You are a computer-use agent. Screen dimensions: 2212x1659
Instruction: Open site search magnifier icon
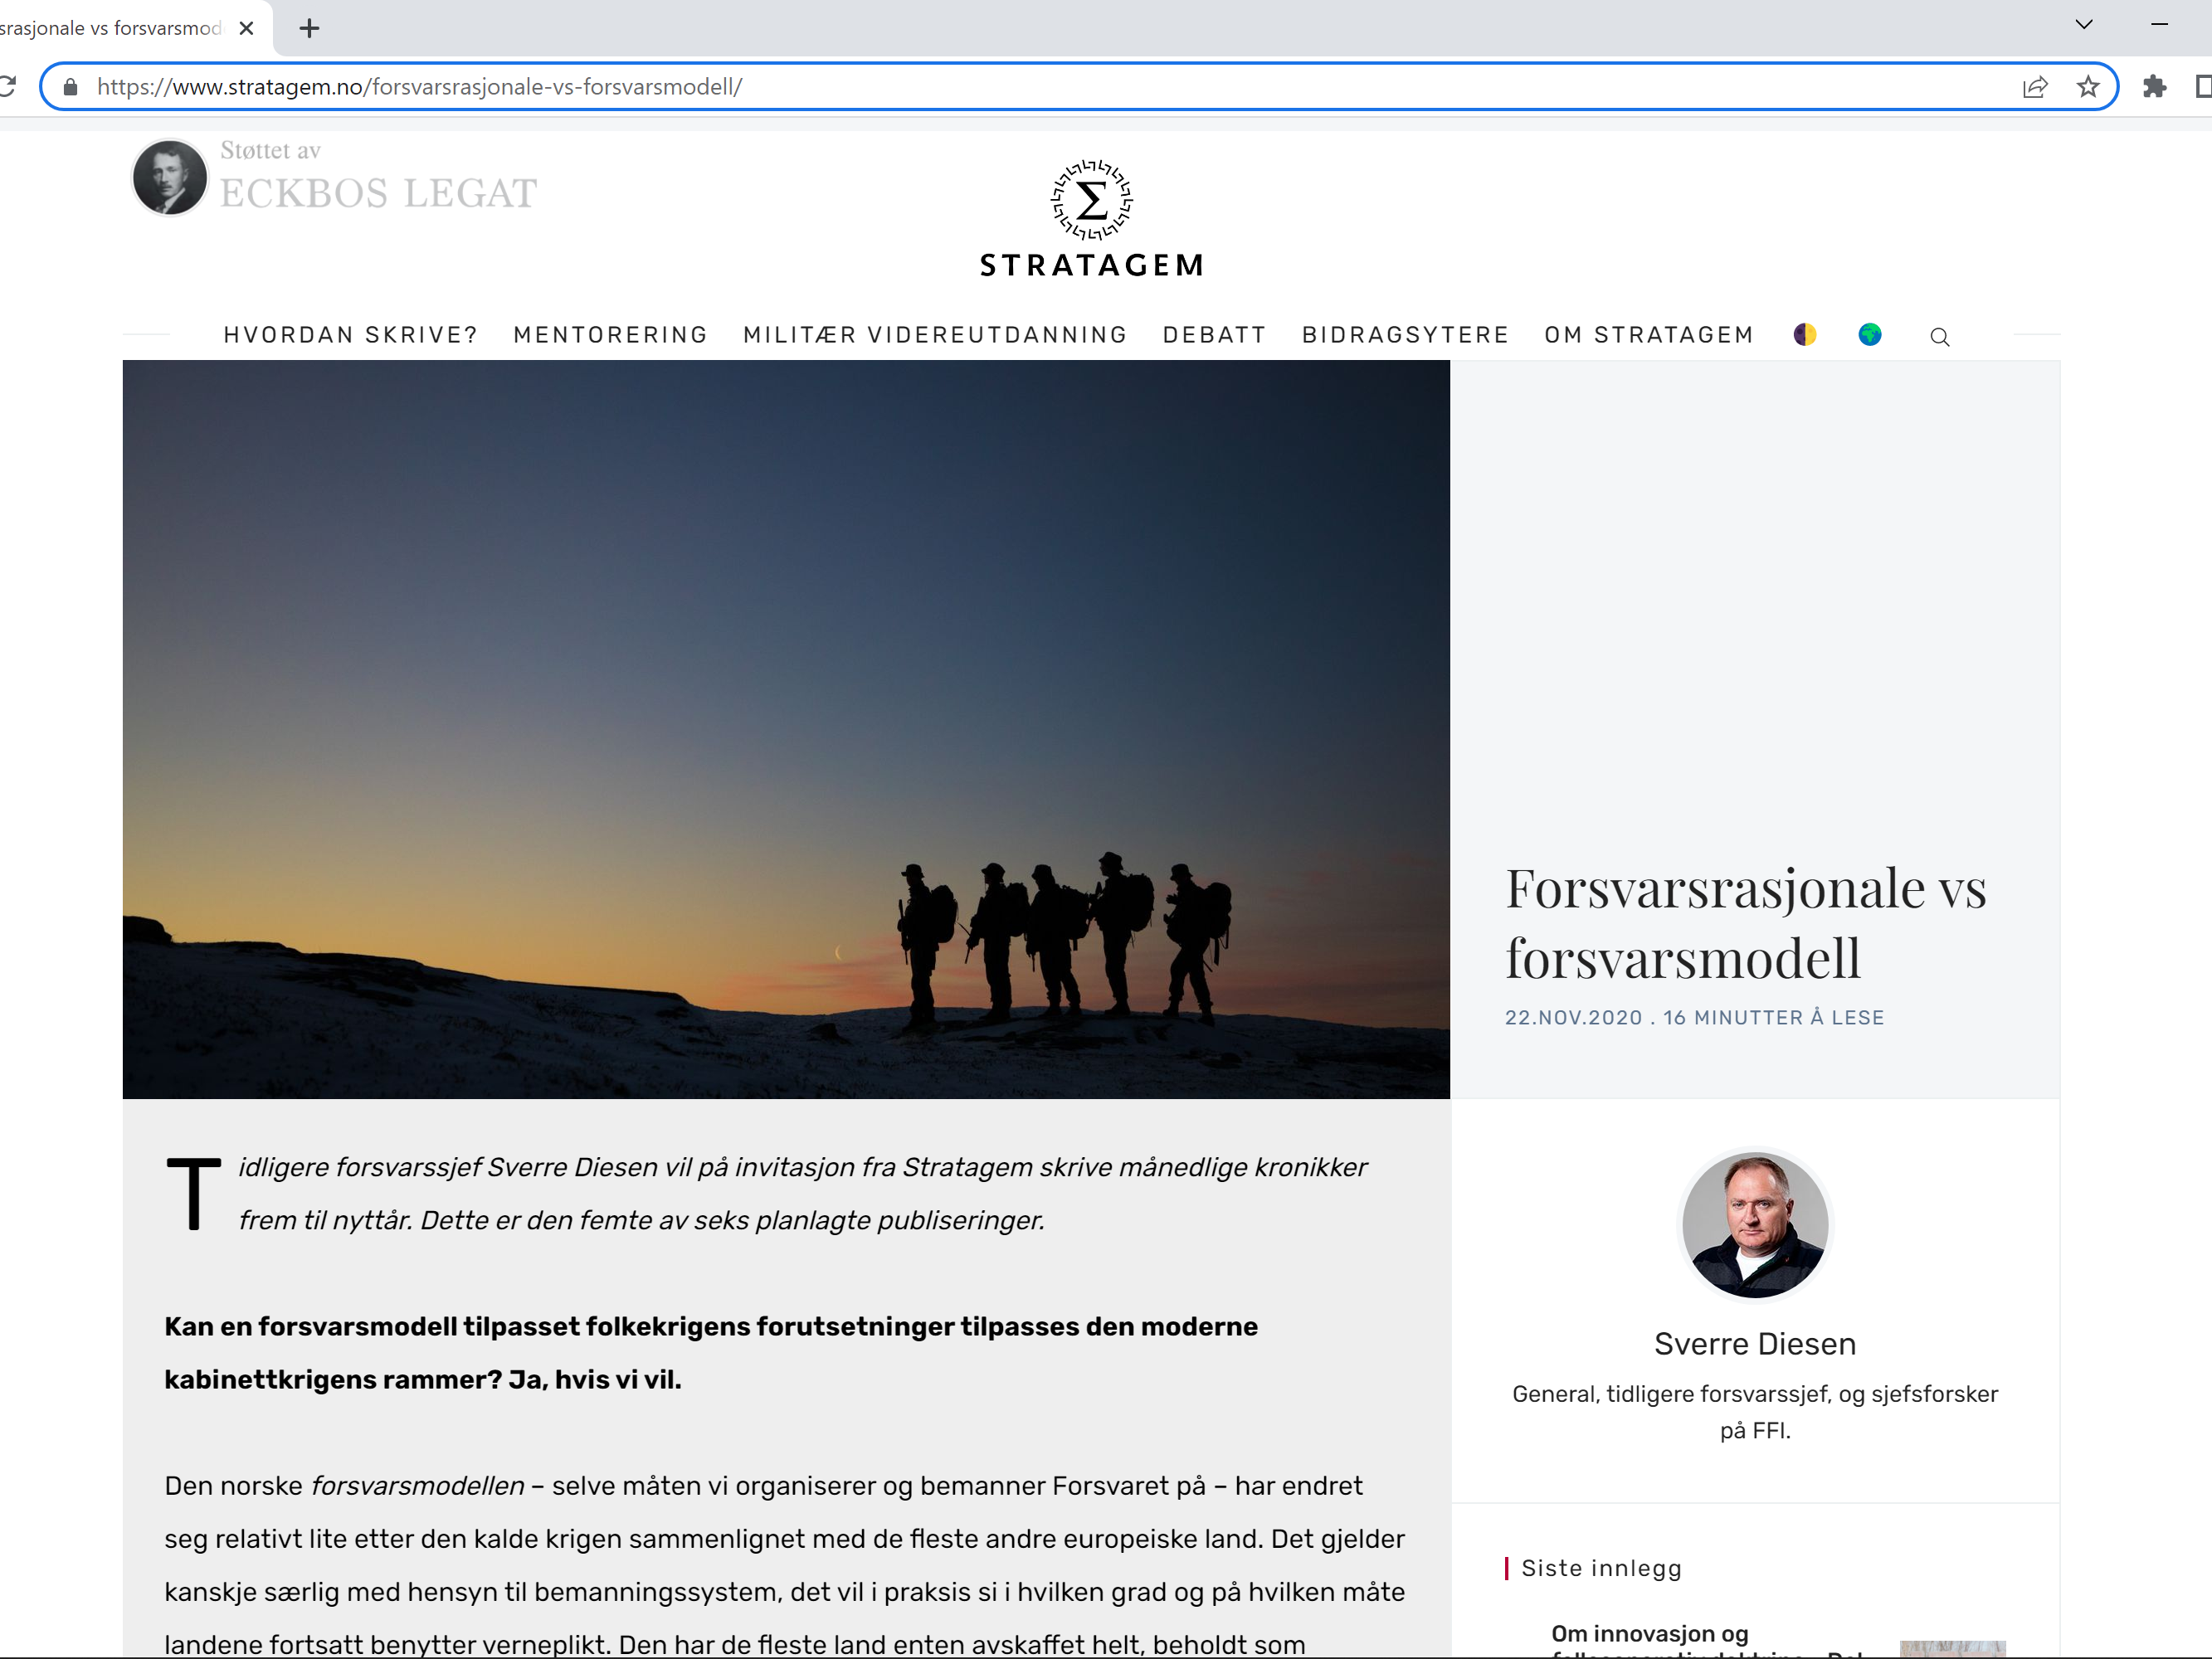click(x=1940, y=337)
